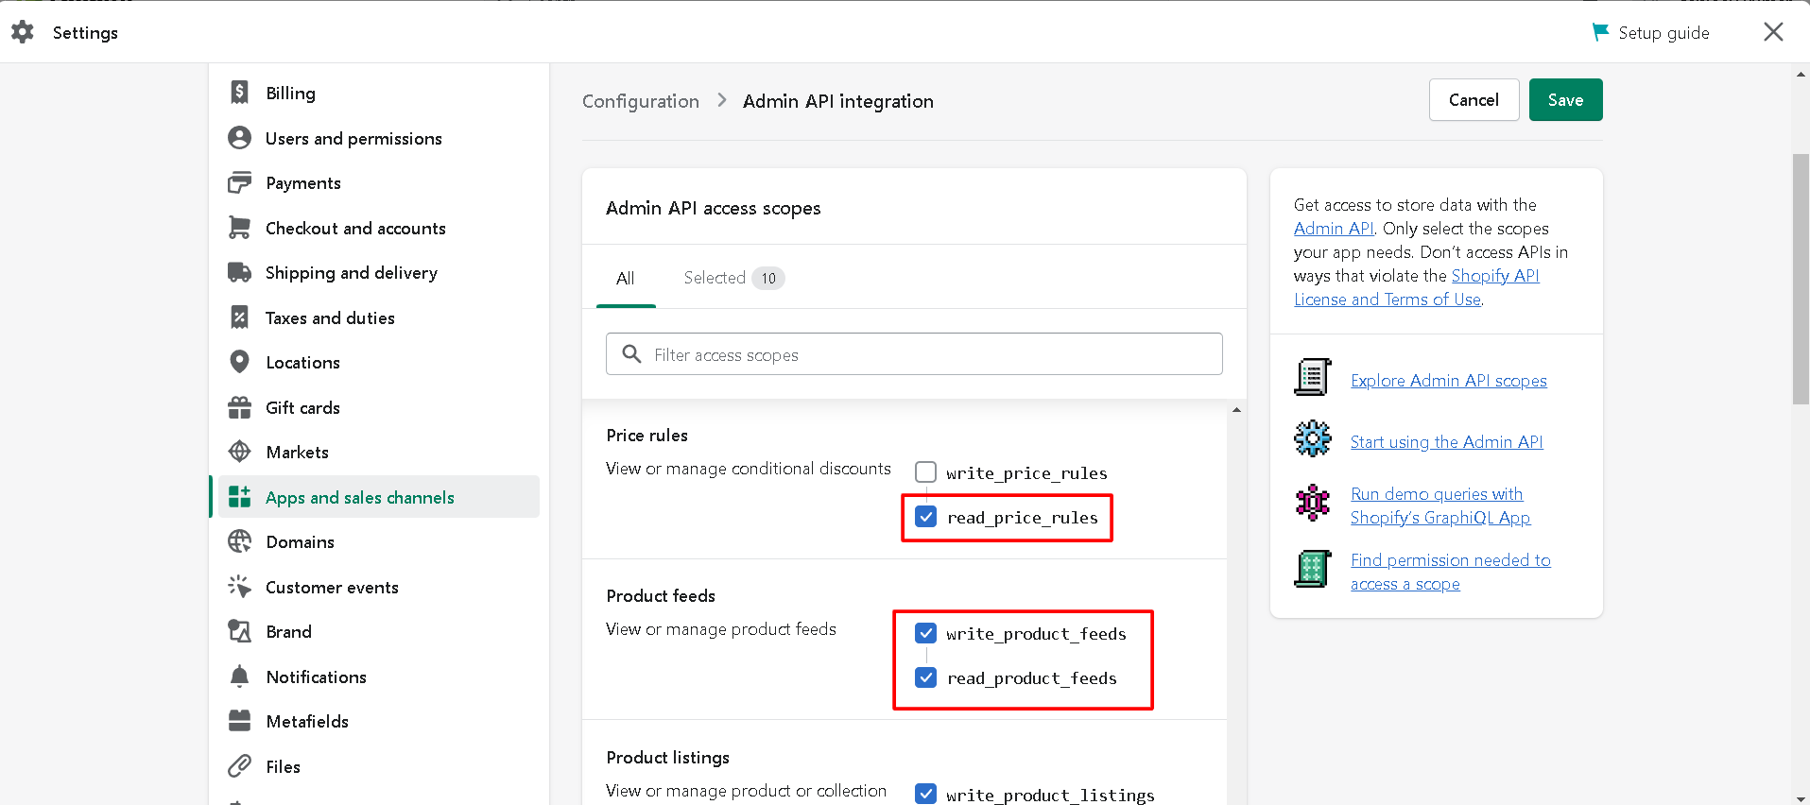The image size is (1810, 805).
Task: Click the Product feeds heading text
Action: 661,596
